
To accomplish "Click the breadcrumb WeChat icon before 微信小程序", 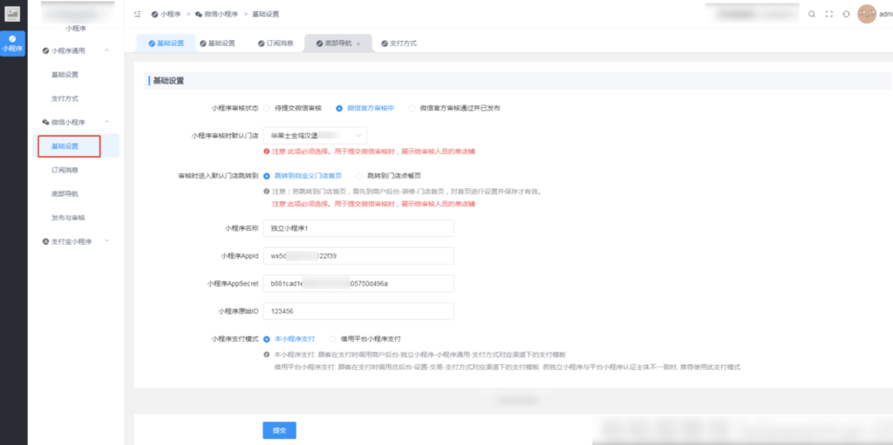I will [x=199, y=14].
